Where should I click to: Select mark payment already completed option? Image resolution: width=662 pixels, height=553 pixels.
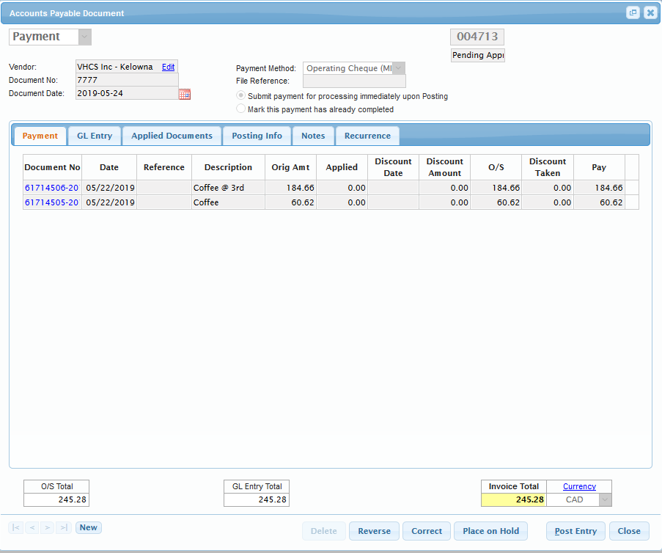coord(241,109)
